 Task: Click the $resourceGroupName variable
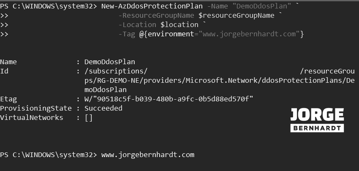[236, 16]
